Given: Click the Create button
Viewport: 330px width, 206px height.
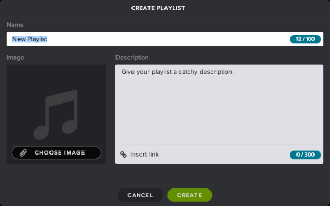Looking at the screenshot, I should 190,195.
